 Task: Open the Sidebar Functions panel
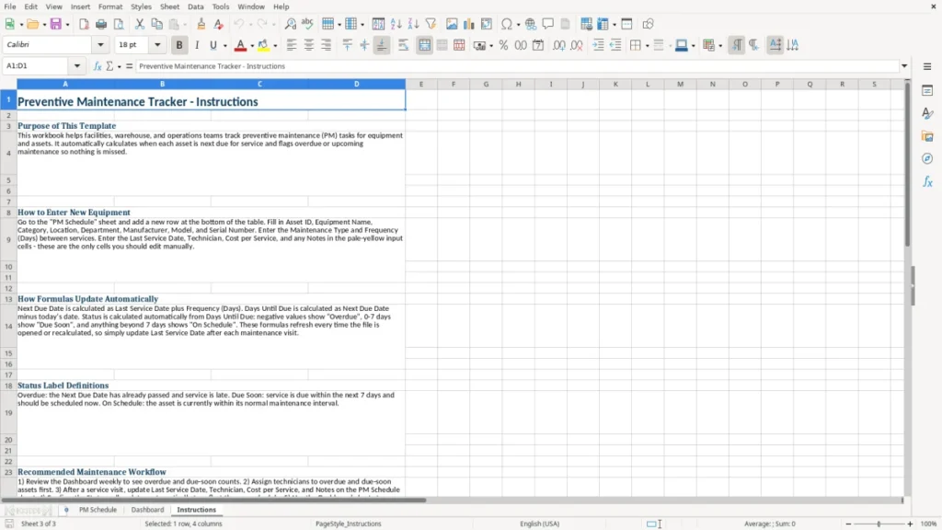tap(927, 181)
